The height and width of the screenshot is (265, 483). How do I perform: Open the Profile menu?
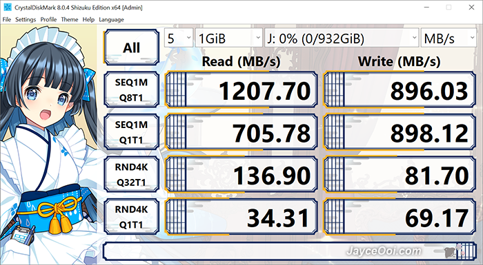coord(48,19)
